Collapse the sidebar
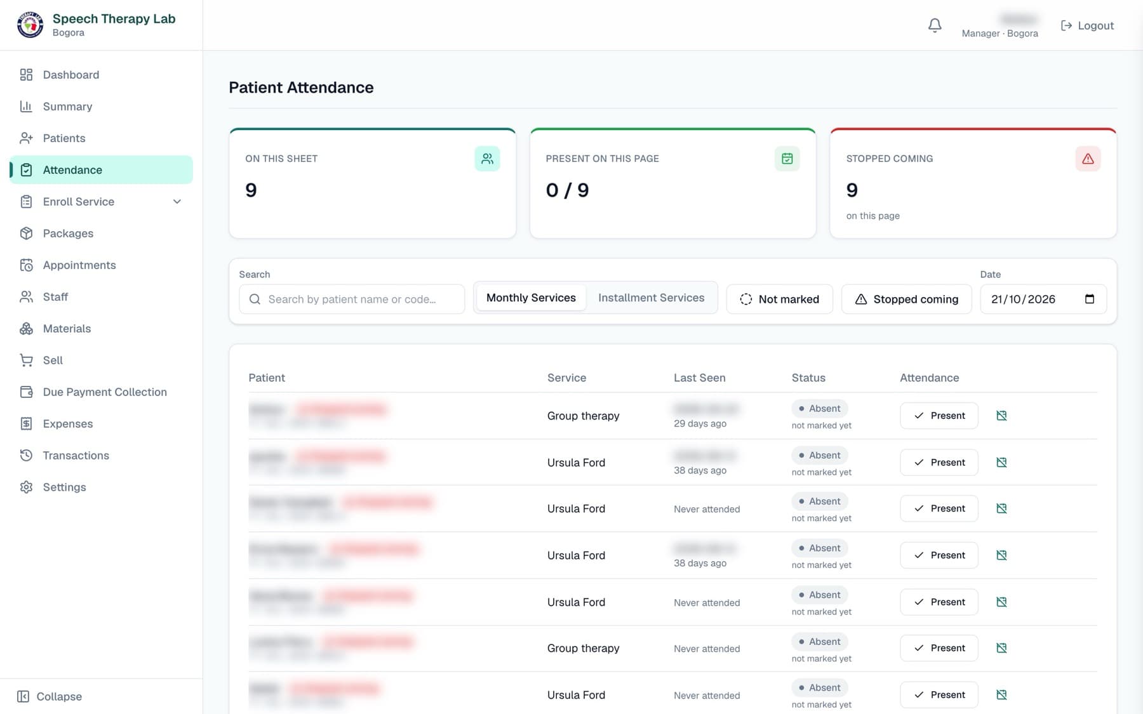 pos(50,696)
